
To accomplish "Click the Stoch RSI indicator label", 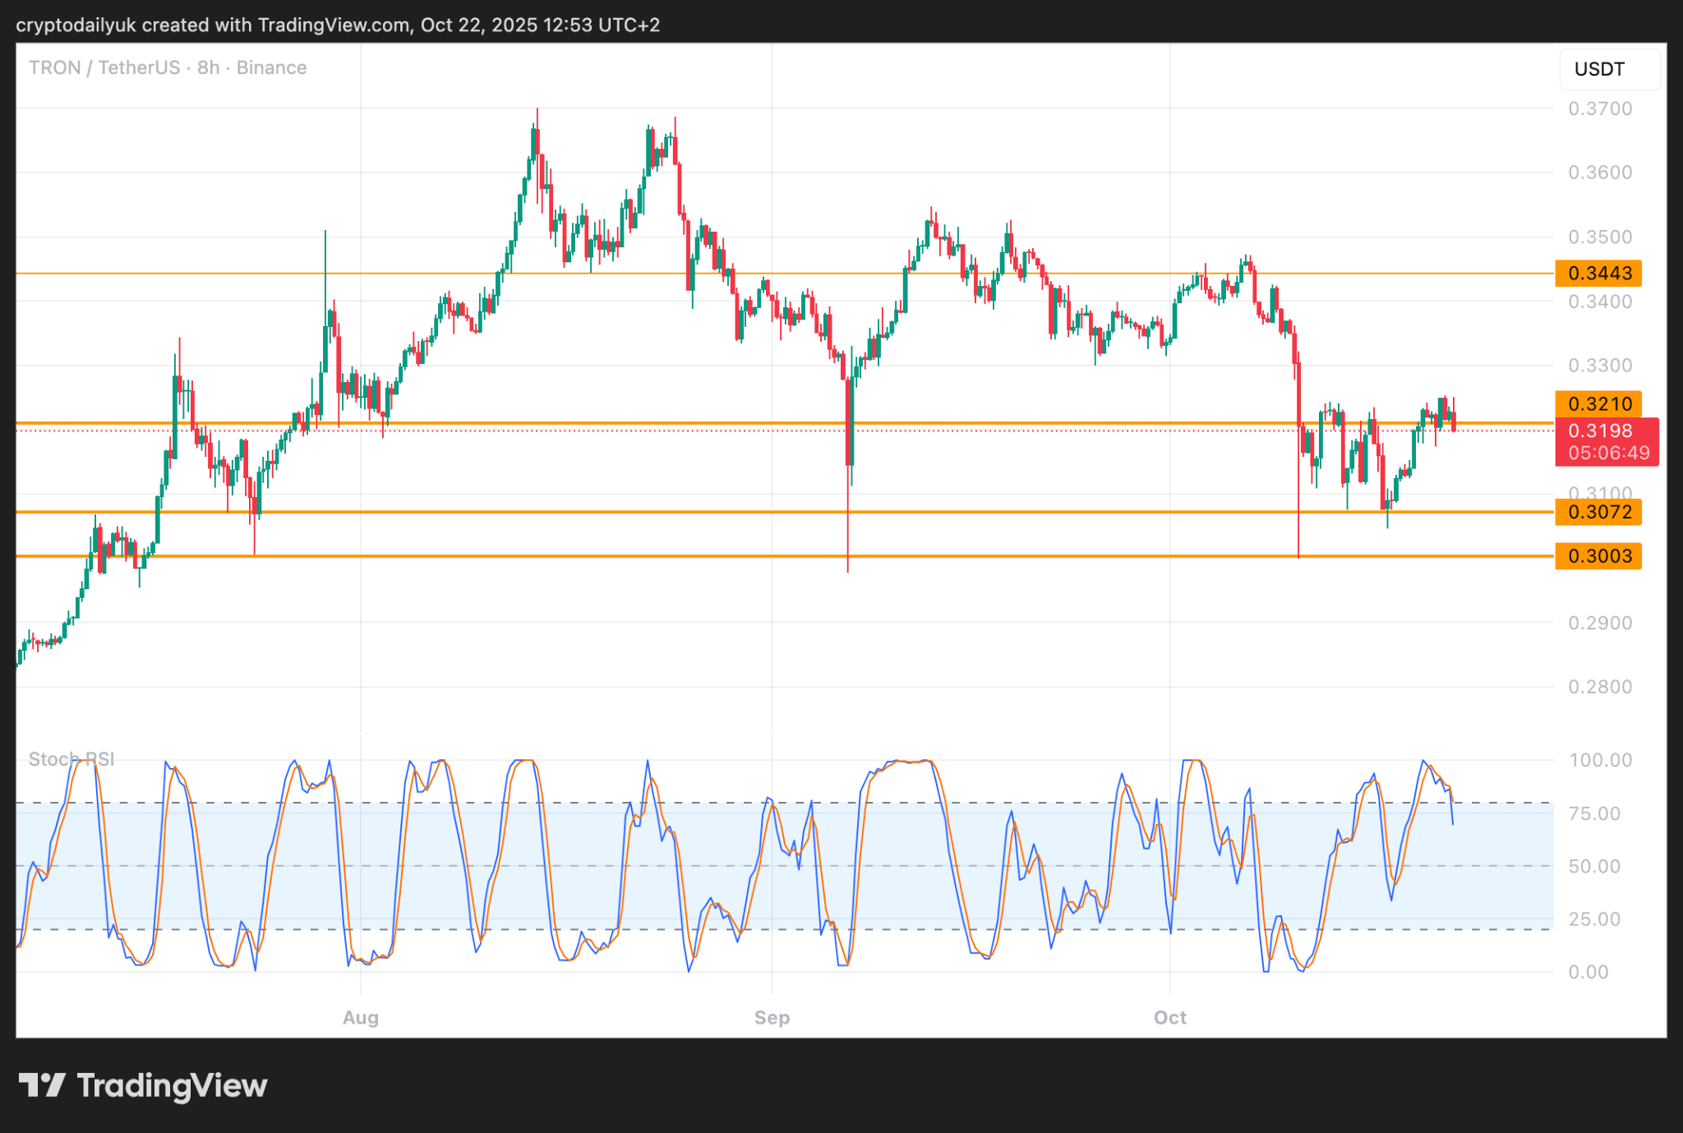I will coord(71,759).
